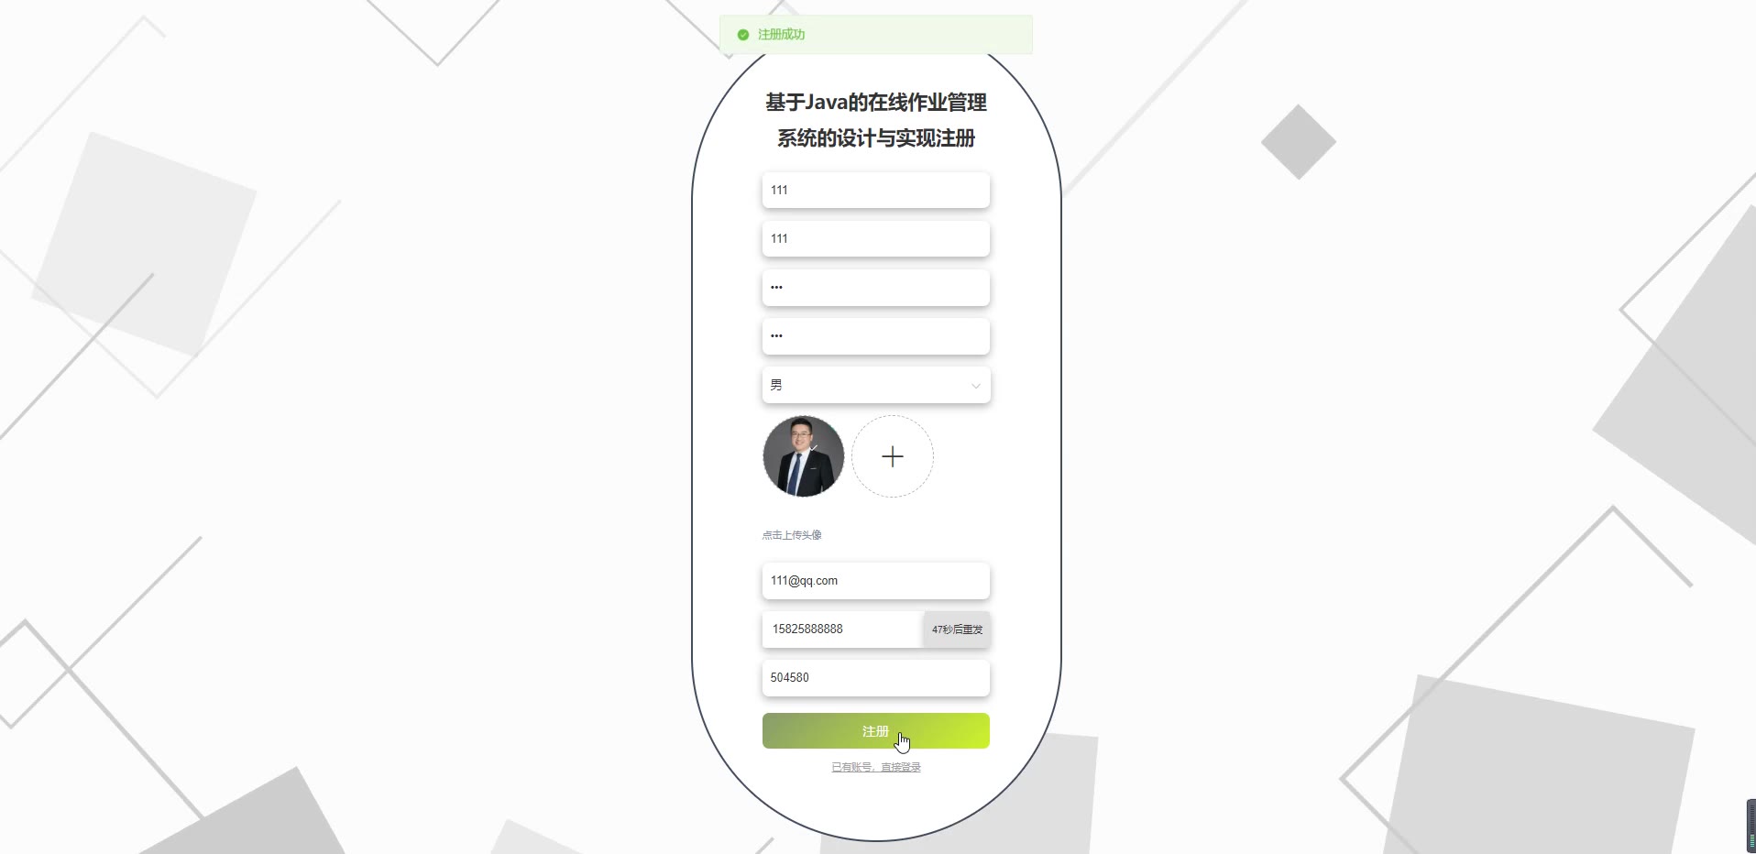
Task: Click the 15825888888 phone number field
Action: coord(843,630)
